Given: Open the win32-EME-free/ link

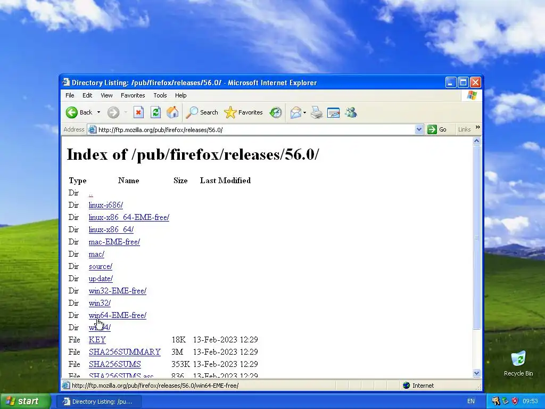Looking at the screenshot, I should click(x=118, y=291).
